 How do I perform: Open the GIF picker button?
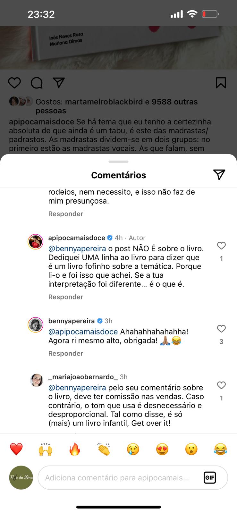point(210,478)
